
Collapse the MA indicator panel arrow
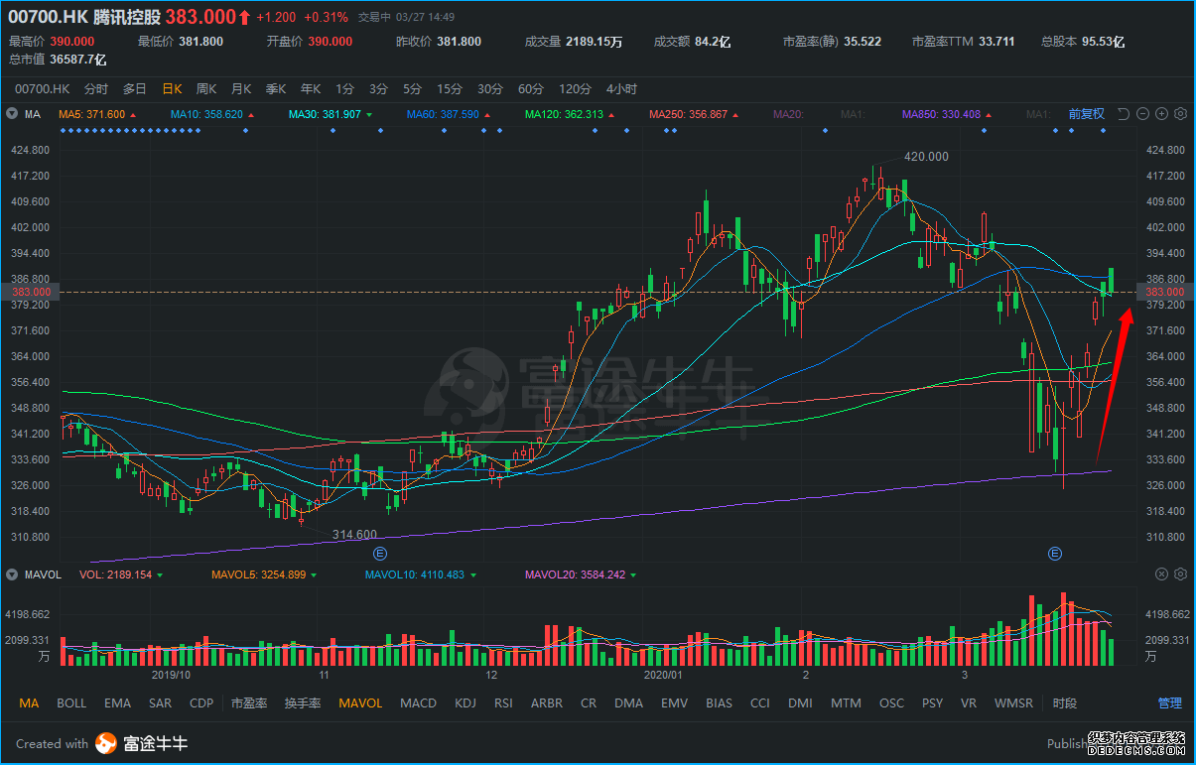click(13, 114)
